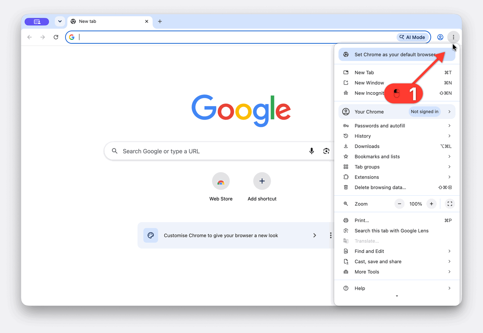Screen dimensions: 483x333
Task: Close the New tab tab
Action: (147, 21)
